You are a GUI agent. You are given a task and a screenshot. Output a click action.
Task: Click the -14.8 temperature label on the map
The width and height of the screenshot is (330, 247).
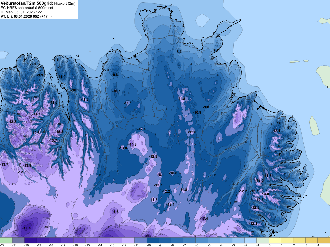point(132,144)
